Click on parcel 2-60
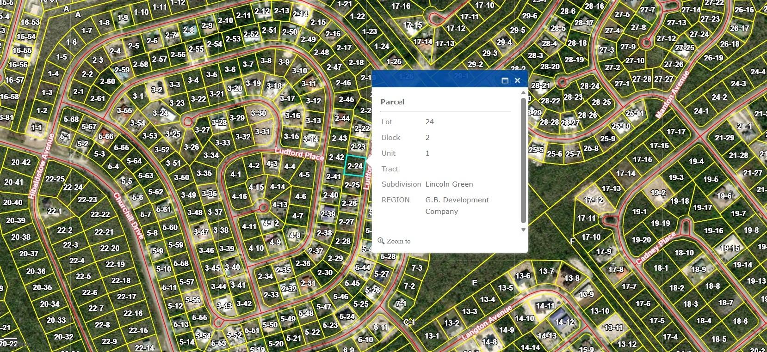This screenshot has width=767, height=352. click(x=107, y=81)
